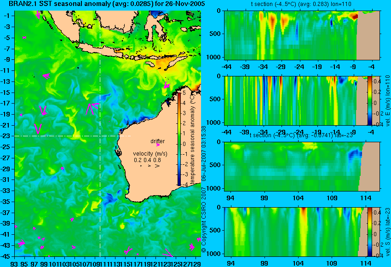391x267 pixels.
Task: Click the temperature seasonal anomaly color bar
Action: pos(179,139)
